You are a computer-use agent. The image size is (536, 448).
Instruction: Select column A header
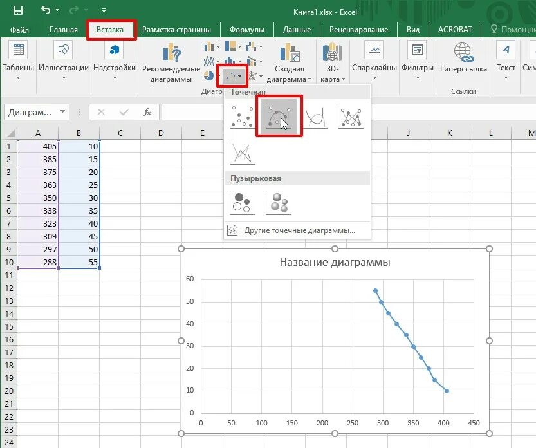coord(38,133)
